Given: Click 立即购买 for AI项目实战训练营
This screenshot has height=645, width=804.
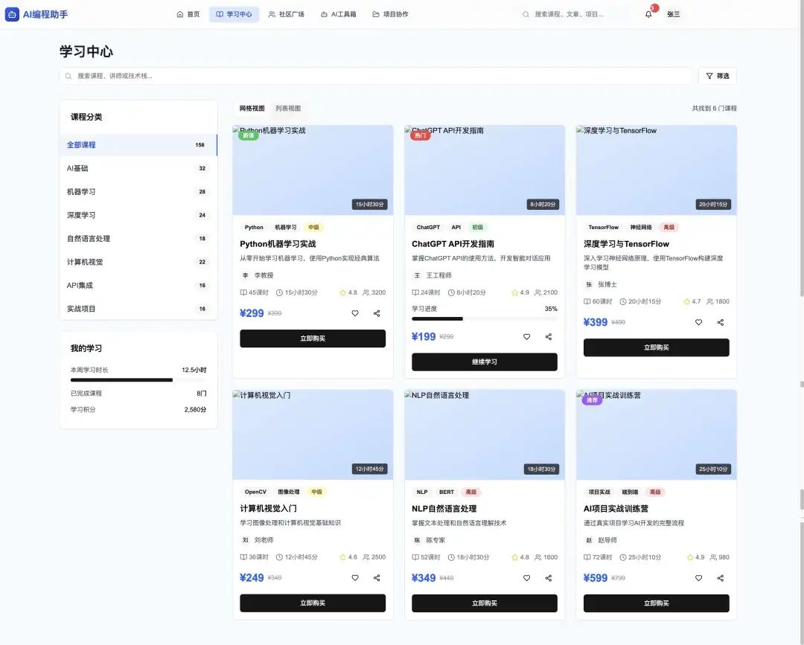Looking at the screenshot, I should pyautogui.click(x=657, y=603).
